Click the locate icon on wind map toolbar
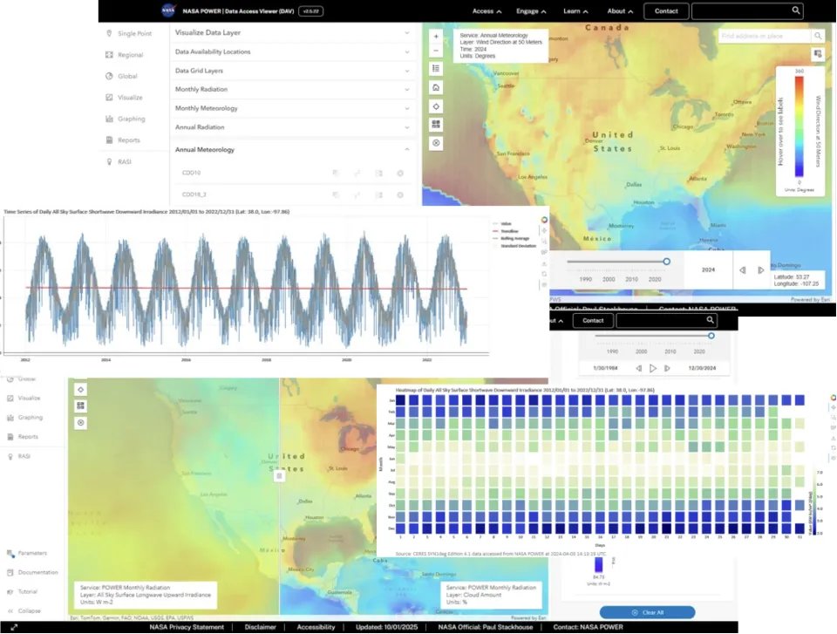The height and width of the screenshot is (634, 837). click(x=436, y=106)
